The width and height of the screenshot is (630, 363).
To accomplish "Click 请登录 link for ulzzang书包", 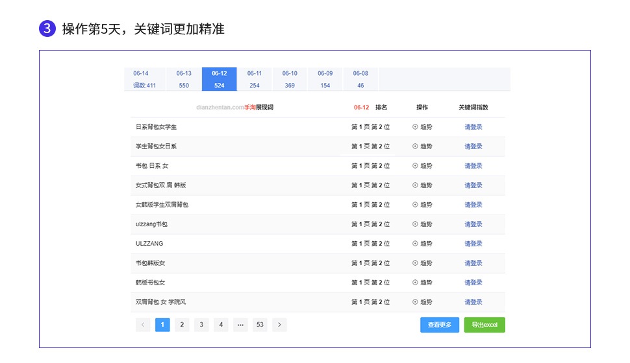I will (x=473, y=224).
